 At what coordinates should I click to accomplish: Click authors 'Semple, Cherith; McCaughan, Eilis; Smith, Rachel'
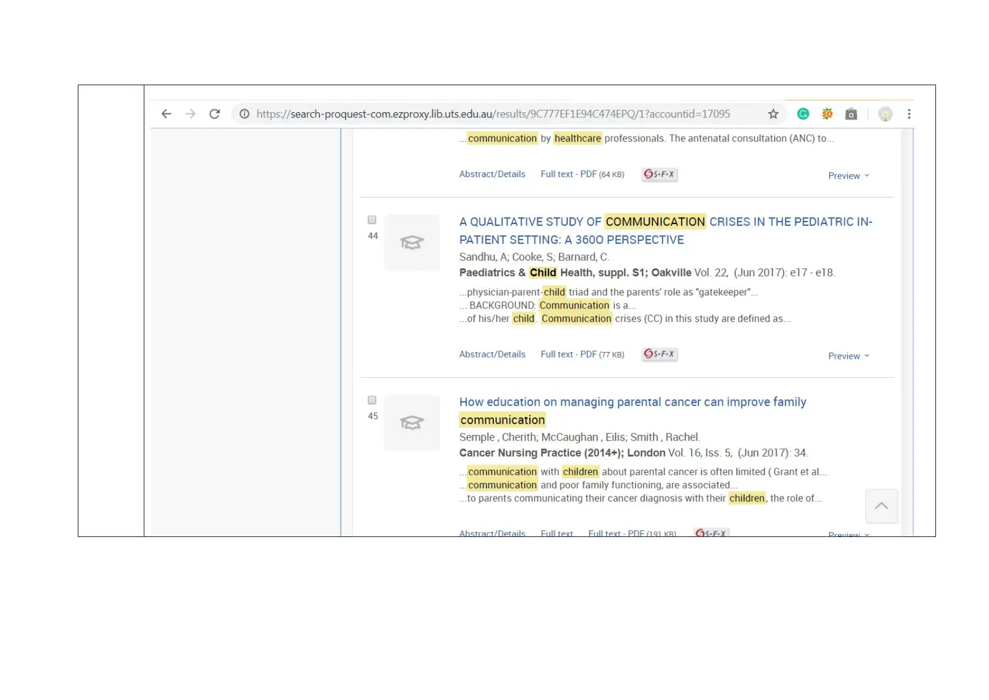pyautogui.click(x=580, y=437)
